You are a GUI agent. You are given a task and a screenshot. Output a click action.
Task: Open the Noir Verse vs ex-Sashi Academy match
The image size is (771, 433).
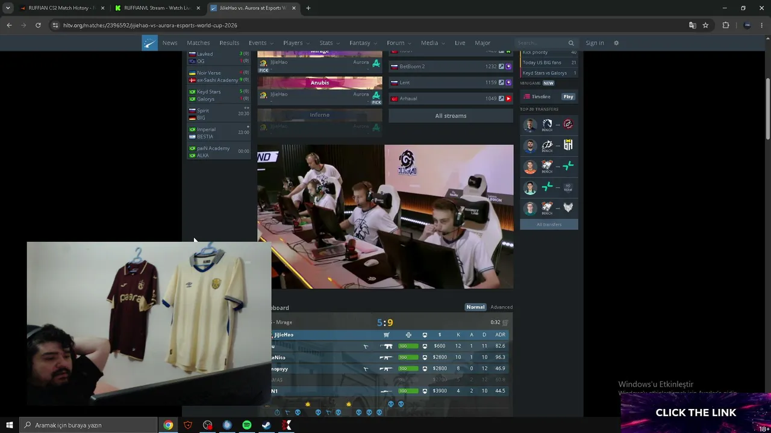pos(219,76)
